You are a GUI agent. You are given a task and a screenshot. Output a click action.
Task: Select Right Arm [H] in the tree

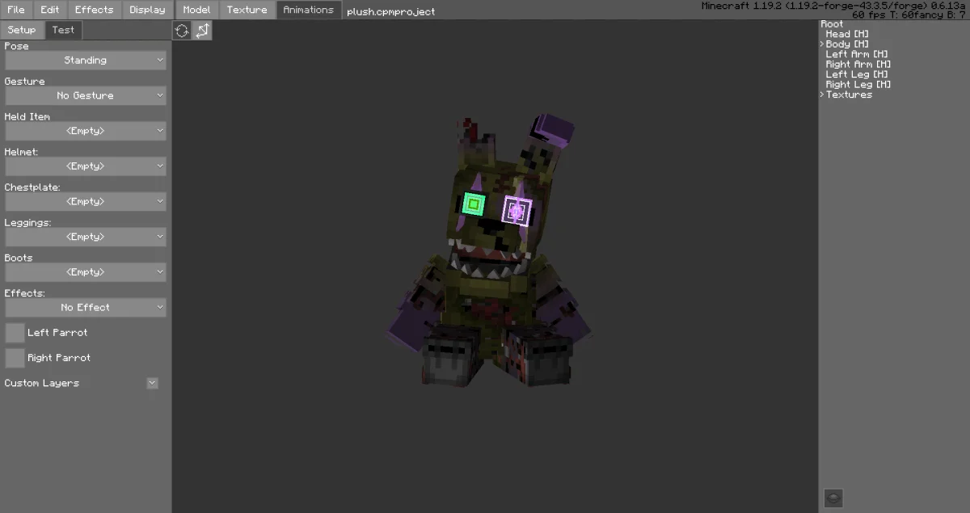858,65
